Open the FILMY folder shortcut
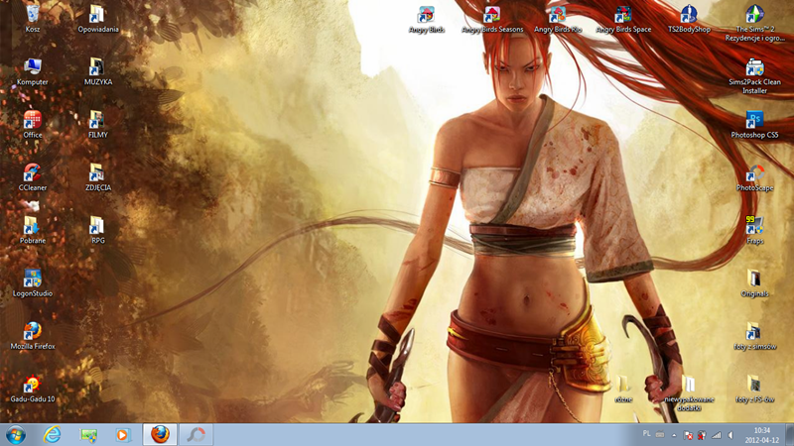Image resolution: width=794 pixels, height=446 pixels. [x=97, y=125]
